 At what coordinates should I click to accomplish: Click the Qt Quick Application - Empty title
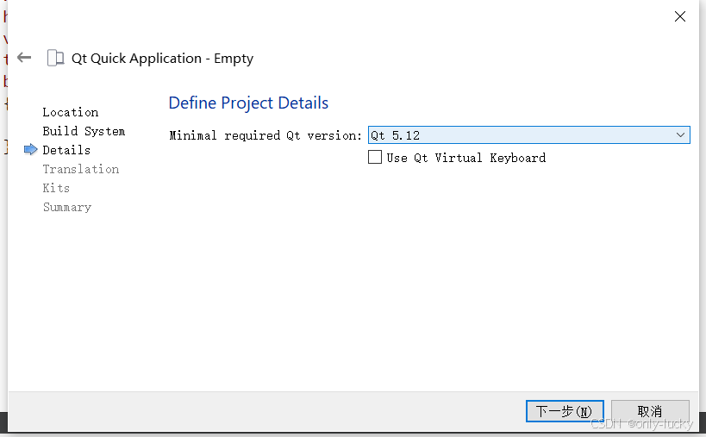[x=163, y=59]
